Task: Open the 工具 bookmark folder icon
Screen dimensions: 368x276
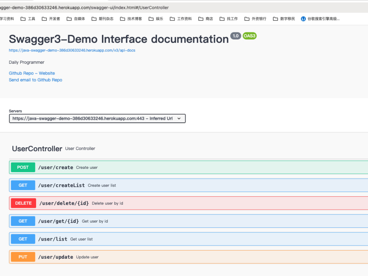Action: click(x=23, y=19)
